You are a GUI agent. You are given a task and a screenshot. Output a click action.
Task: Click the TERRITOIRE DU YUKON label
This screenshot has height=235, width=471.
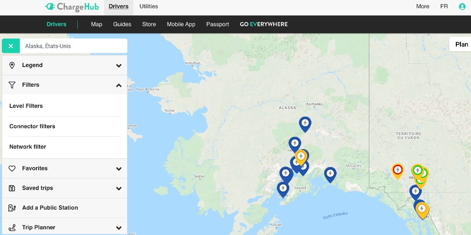pyautogui.click(x=408, y=135)
